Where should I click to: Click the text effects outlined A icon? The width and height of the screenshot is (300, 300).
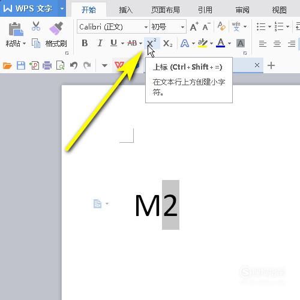185,43
